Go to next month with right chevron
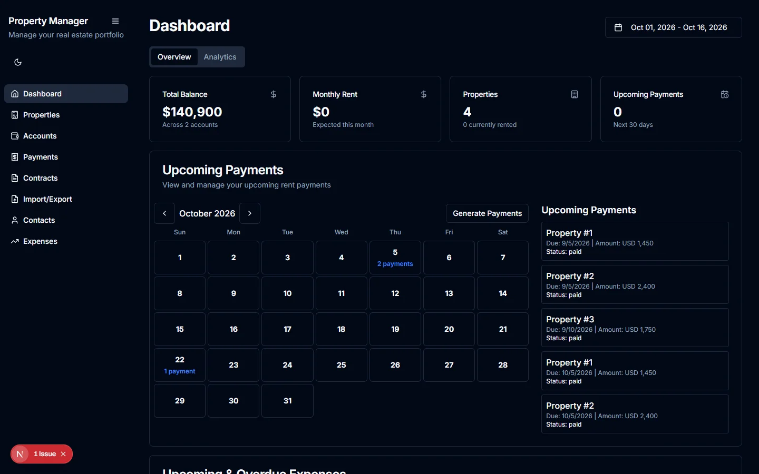 [x=250, y=213]
